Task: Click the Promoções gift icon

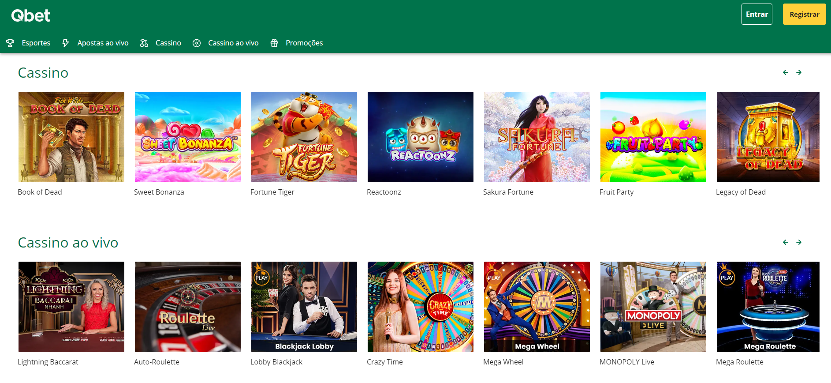Action: [x=274, y=43]
